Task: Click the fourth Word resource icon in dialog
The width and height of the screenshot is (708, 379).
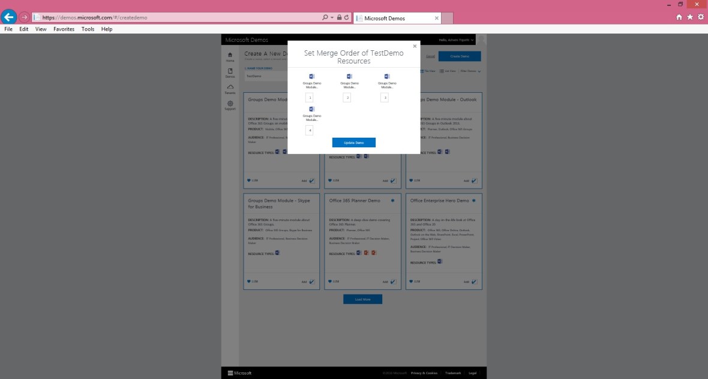Action: (x=311, y=109)
